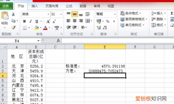Cut selection with the scissors icon

coord(13,14)
